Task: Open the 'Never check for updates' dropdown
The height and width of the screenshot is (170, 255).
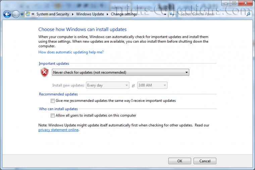Action: click(120, 72)
